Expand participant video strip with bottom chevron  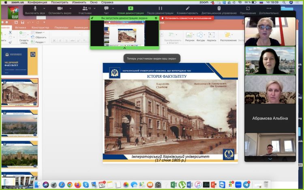[x=270, y=159]
